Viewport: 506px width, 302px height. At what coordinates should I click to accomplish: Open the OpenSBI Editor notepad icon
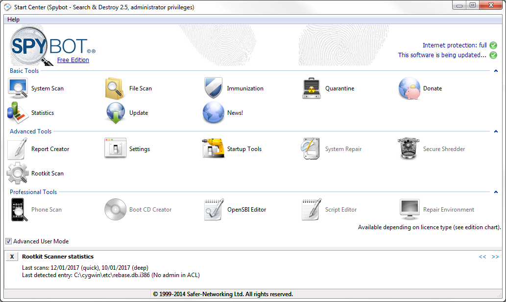(x=214, y=210)
